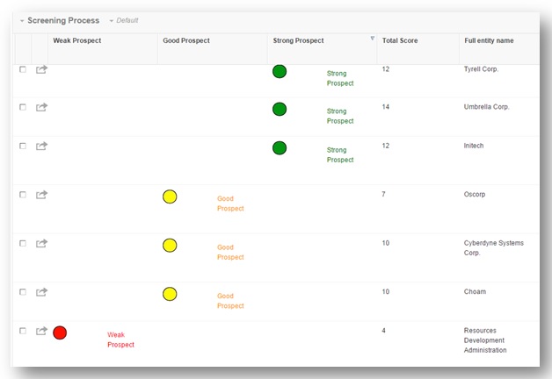The width and height of the screenshot is (552, 379).
Task: Click the yellow circle in Oscorp row
Action: click(x=170, y=197)
